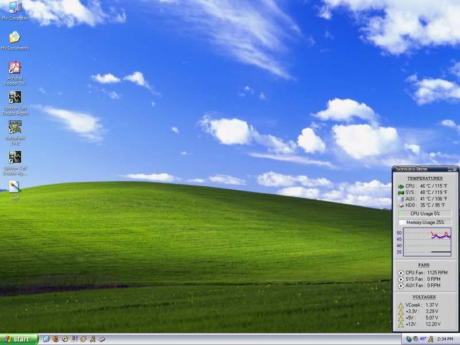Image resolution: width=460 pixels, height=345 pixels.
Task: Open Internet Explorer from quick launch
Action: [48, 339]
